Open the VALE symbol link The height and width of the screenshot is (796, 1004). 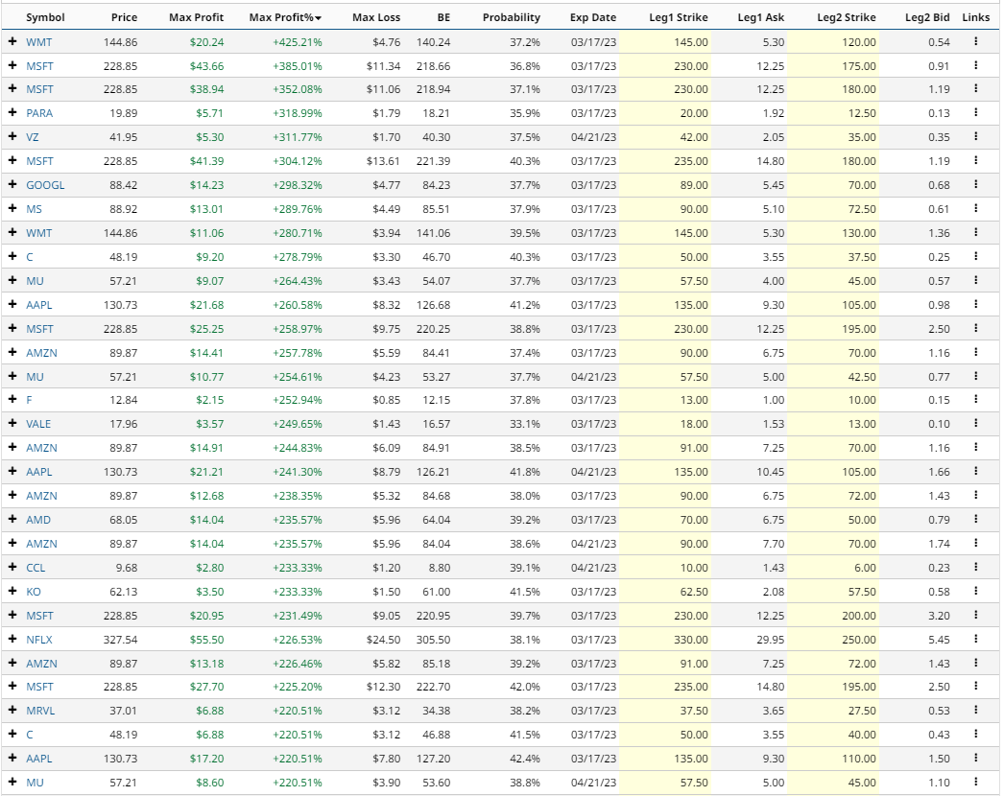38,424
